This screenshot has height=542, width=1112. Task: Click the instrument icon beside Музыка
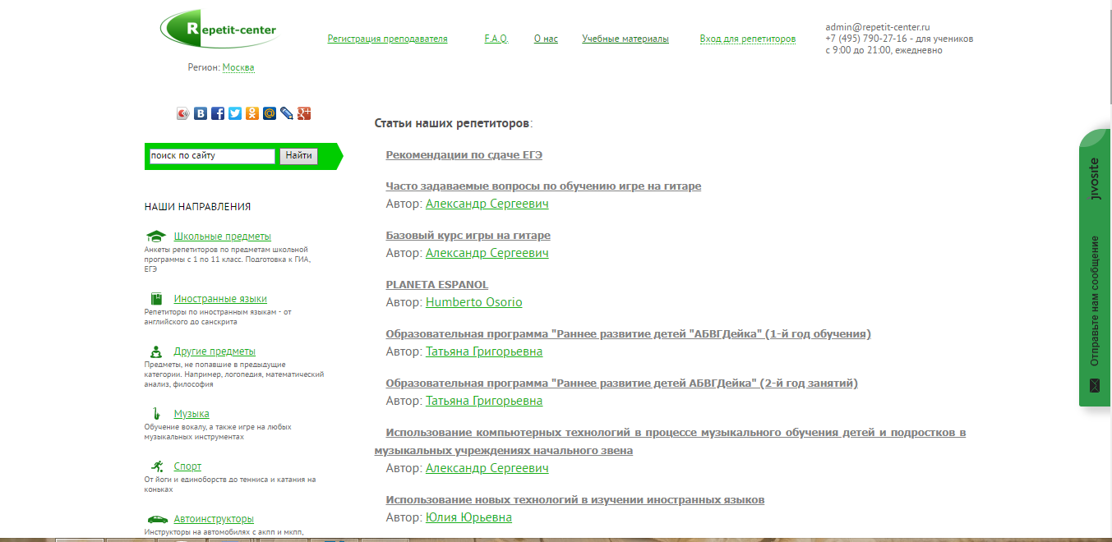pyautogui.click(x=158, y=413)
